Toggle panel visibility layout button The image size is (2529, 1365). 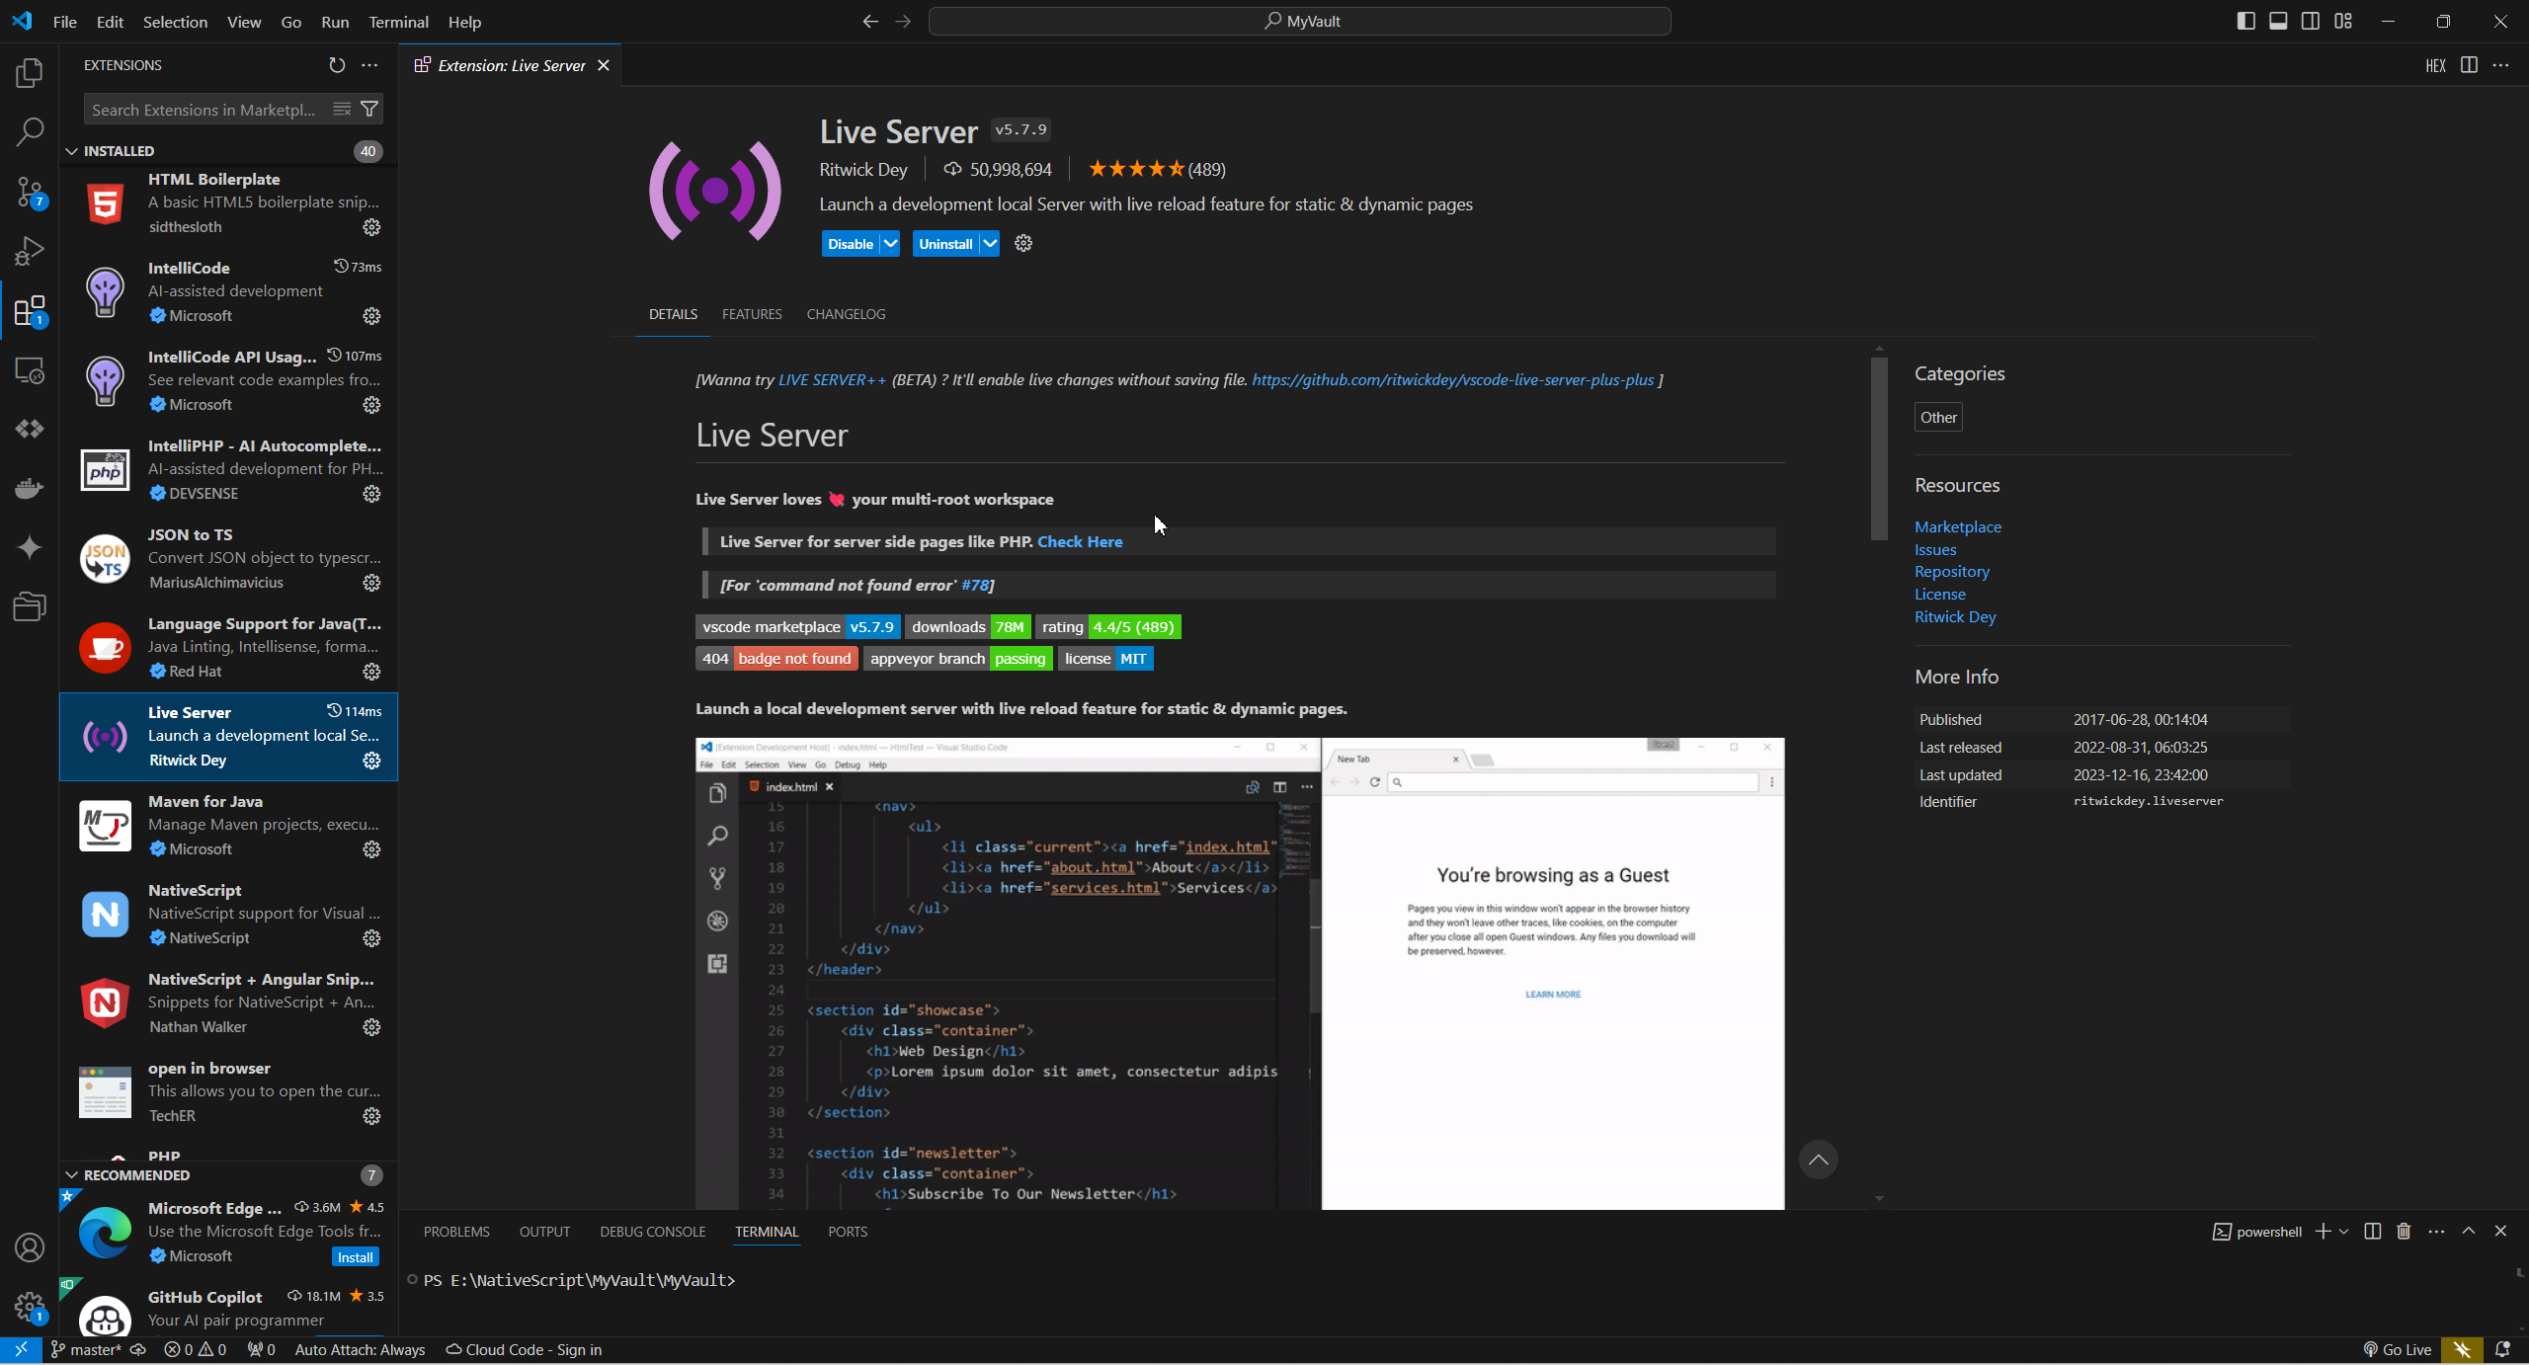2278,21
